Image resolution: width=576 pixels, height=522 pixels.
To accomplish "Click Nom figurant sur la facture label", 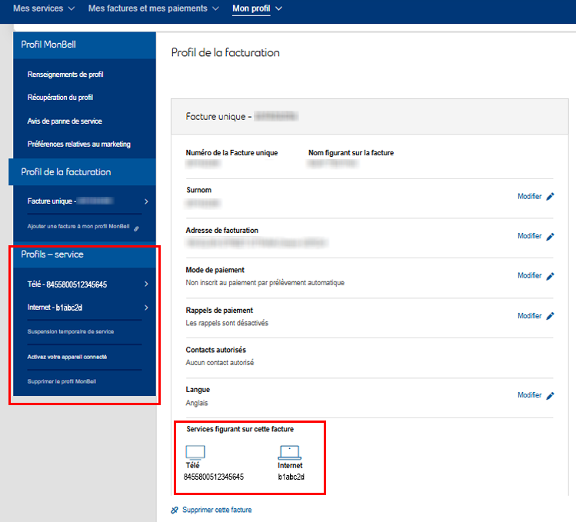I will 351,153.
